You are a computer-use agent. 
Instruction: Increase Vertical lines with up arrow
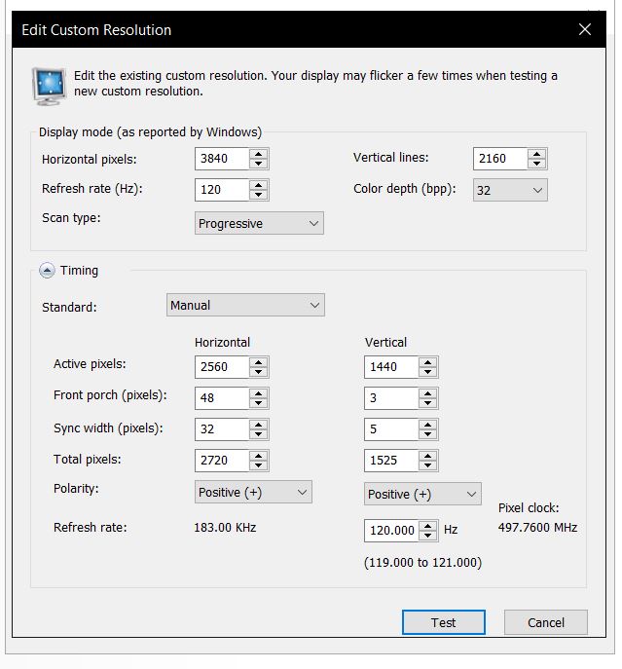tap(536, 154)
